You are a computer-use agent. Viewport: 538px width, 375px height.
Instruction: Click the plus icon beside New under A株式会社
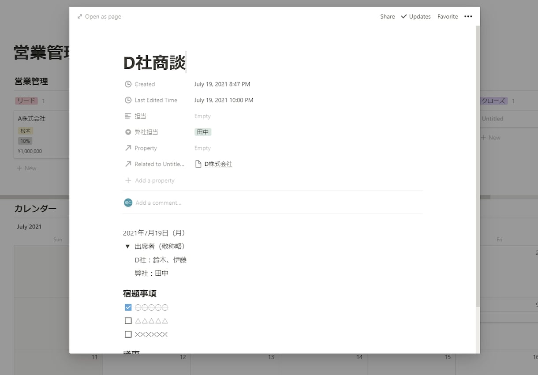pos(19,169)
